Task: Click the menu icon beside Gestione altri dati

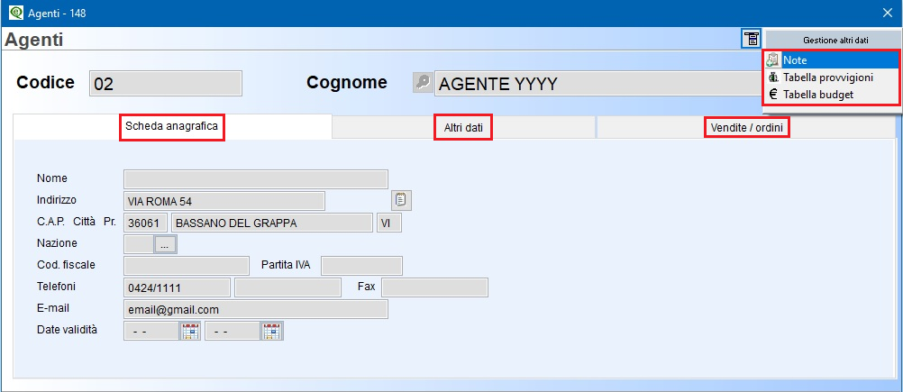Action: tap(751, 39)
